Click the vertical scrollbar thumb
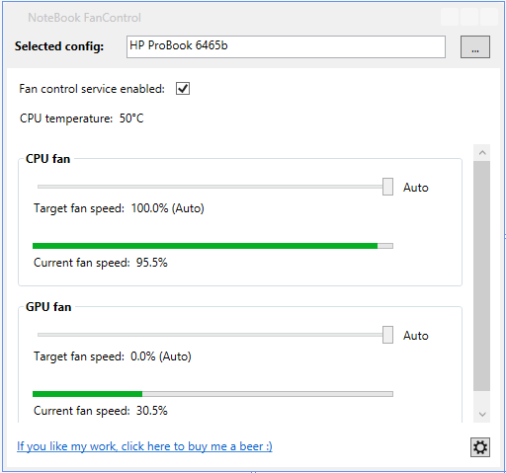Image resolution: width=506 pixels, height=473 pixels. [482, 276]
